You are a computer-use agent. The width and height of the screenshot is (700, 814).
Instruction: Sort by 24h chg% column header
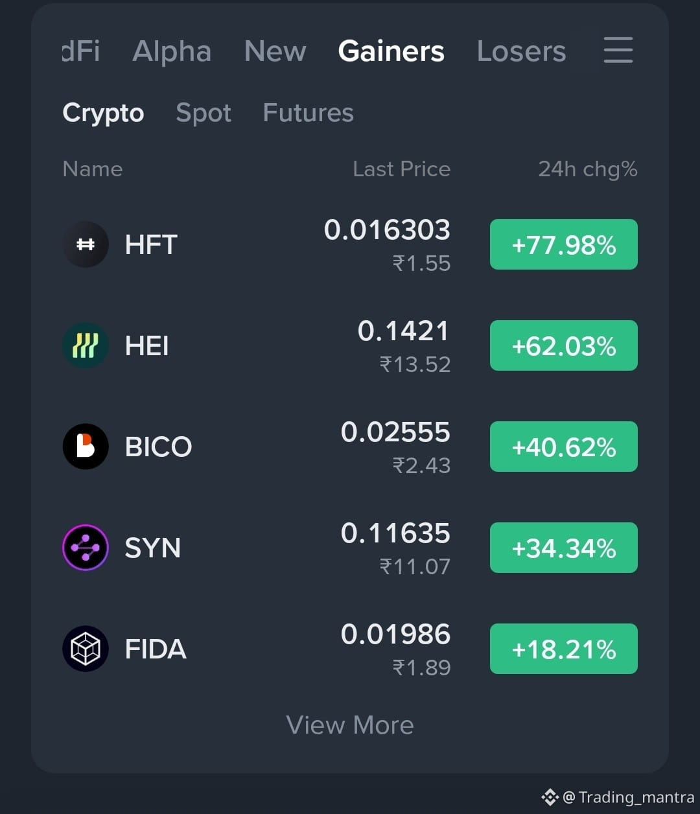point(588,169)
